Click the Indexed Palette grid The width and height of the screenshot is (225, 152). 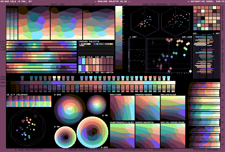96,48
